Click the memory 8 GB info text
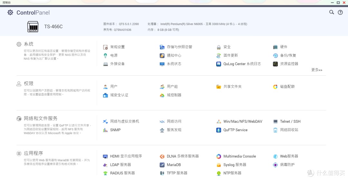The width and height of the screenshot is (348, 180). point(163,30)
